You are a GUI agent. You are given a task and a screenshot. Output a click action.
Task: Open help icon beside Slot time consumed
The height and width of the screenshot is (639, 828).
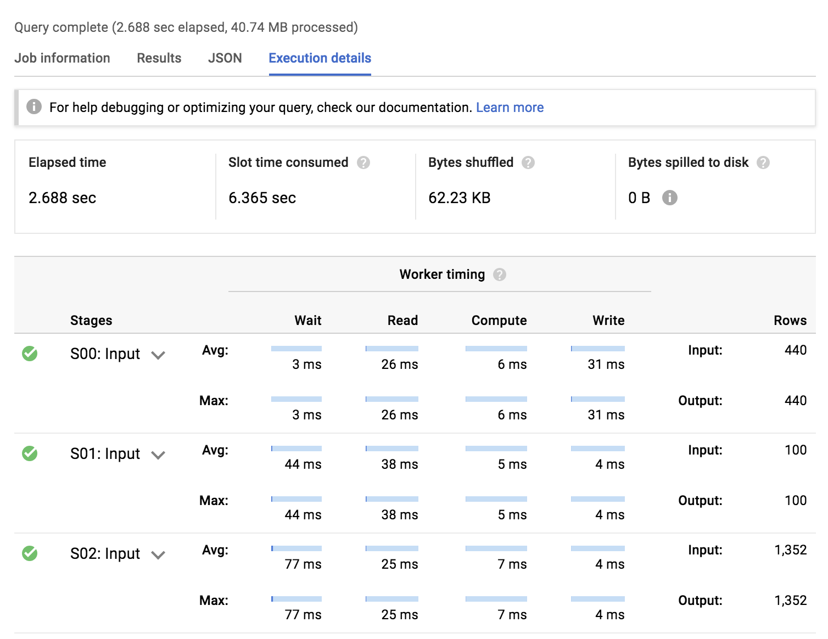(363, 162)
